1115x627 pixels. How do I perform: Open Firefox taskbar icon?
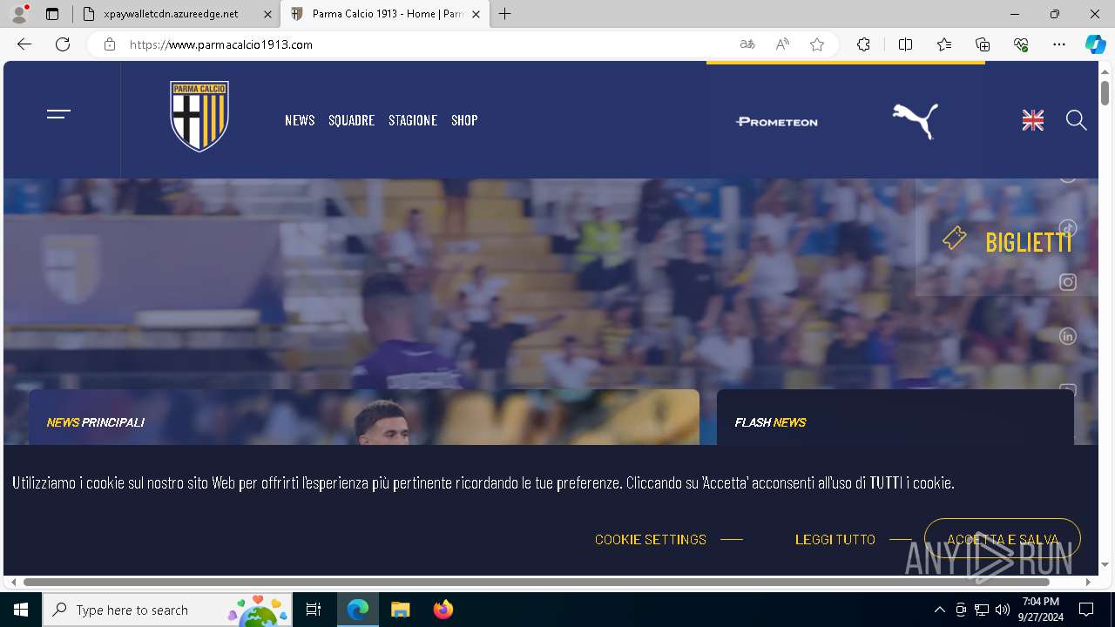(443, 610)
